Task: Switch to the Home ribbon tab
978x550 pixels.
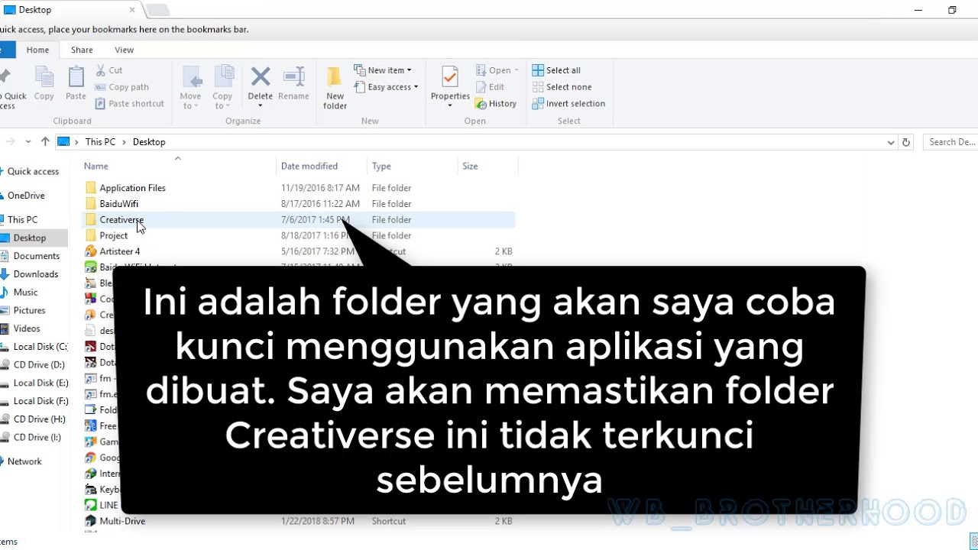Action: pos(37,50)
